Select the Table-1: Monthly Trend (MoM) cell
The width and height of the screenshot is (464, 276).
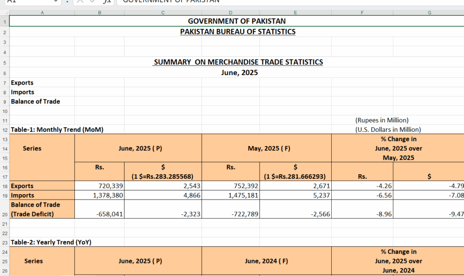(x=57, y=130)
